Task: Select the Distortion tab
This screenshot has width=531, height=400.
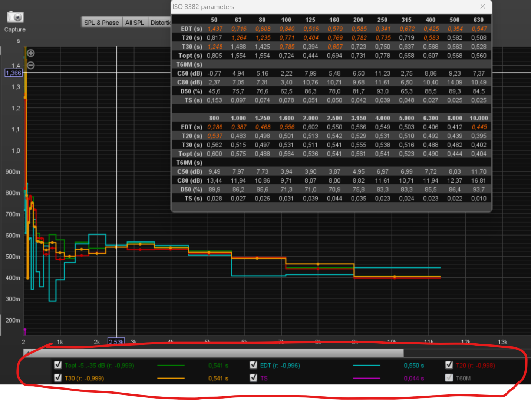Action: click(x=160, y=23)
